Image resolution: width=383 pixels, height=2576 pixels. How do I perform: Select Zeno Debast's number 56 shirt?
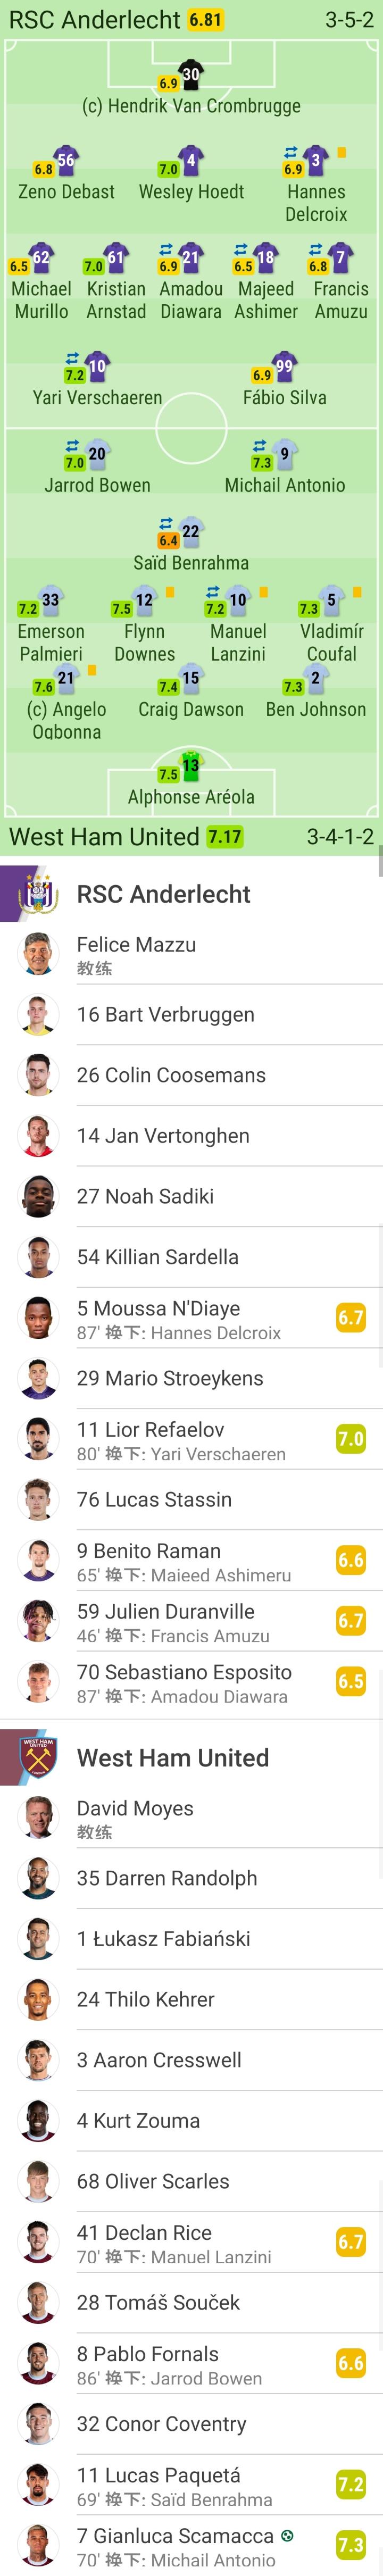[x=65, y=161]
